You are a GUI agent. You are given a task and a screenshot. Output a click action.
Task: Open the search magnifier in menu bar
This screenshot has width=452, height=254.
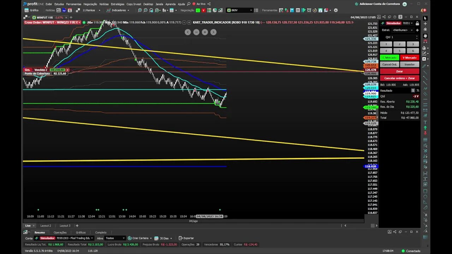click(189, 4)
